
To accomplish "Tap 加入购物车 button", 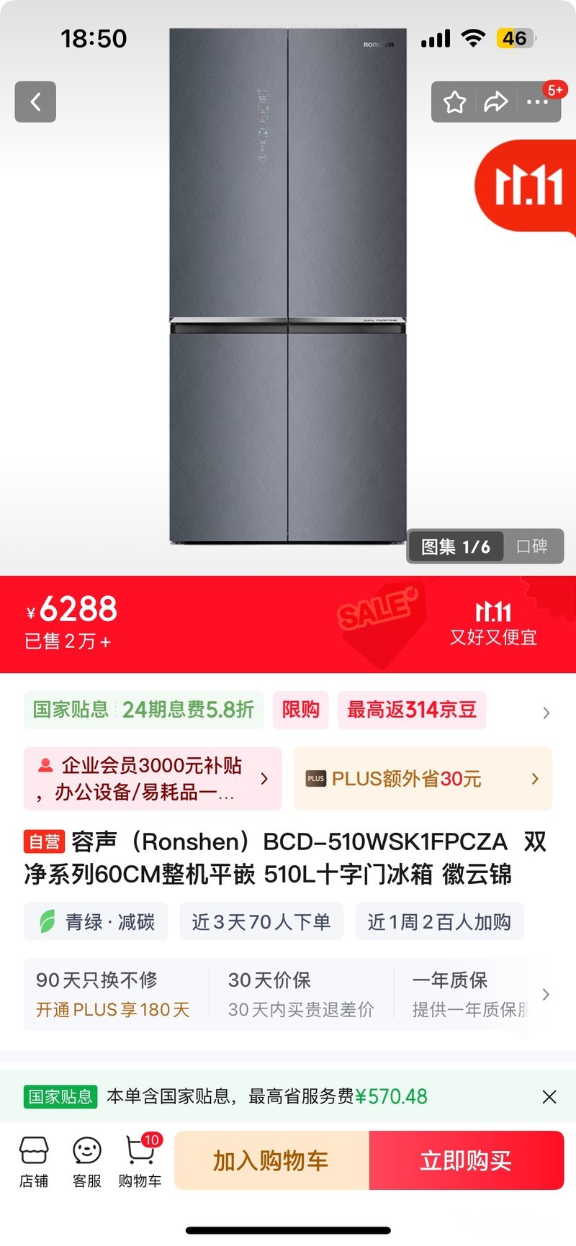I will click(271, 1160).
